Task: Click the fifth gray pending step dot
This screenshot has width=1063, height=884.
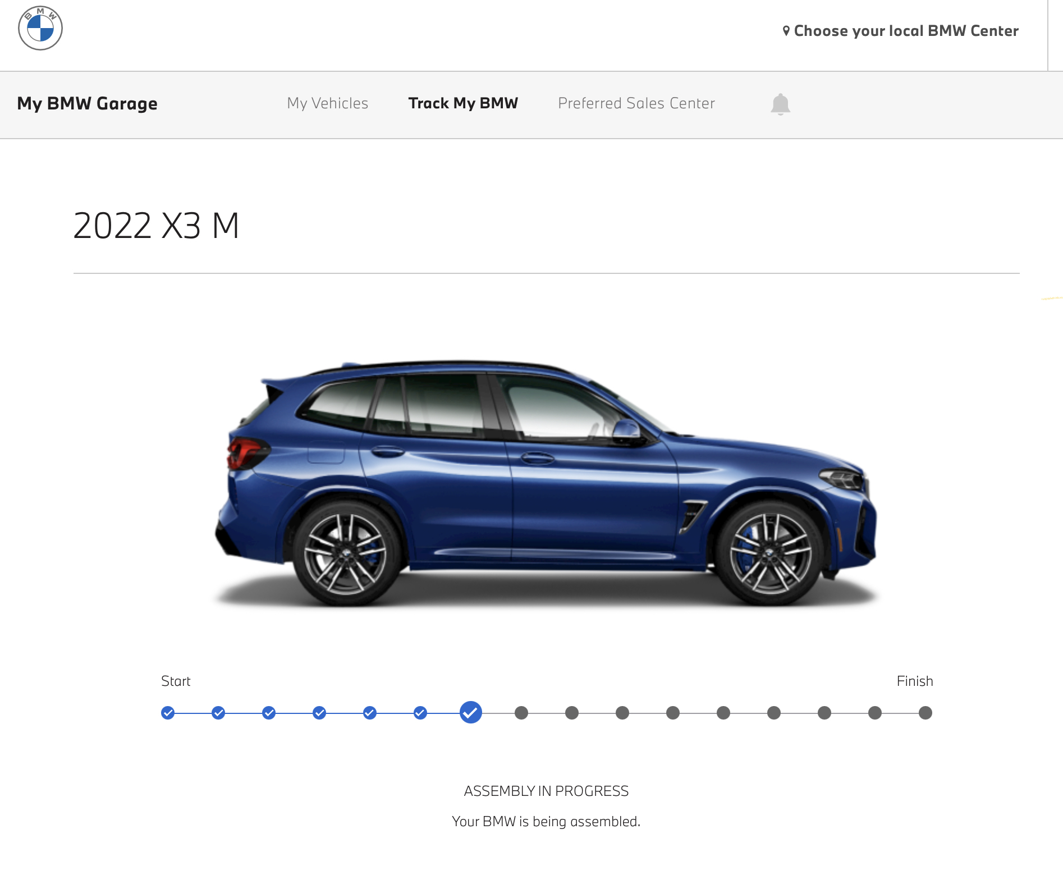Action: [723, 713]
